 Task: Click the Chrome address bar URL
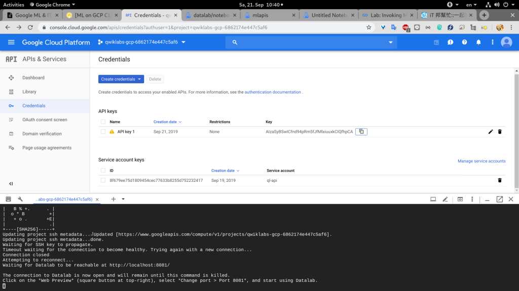coord(158,27)
